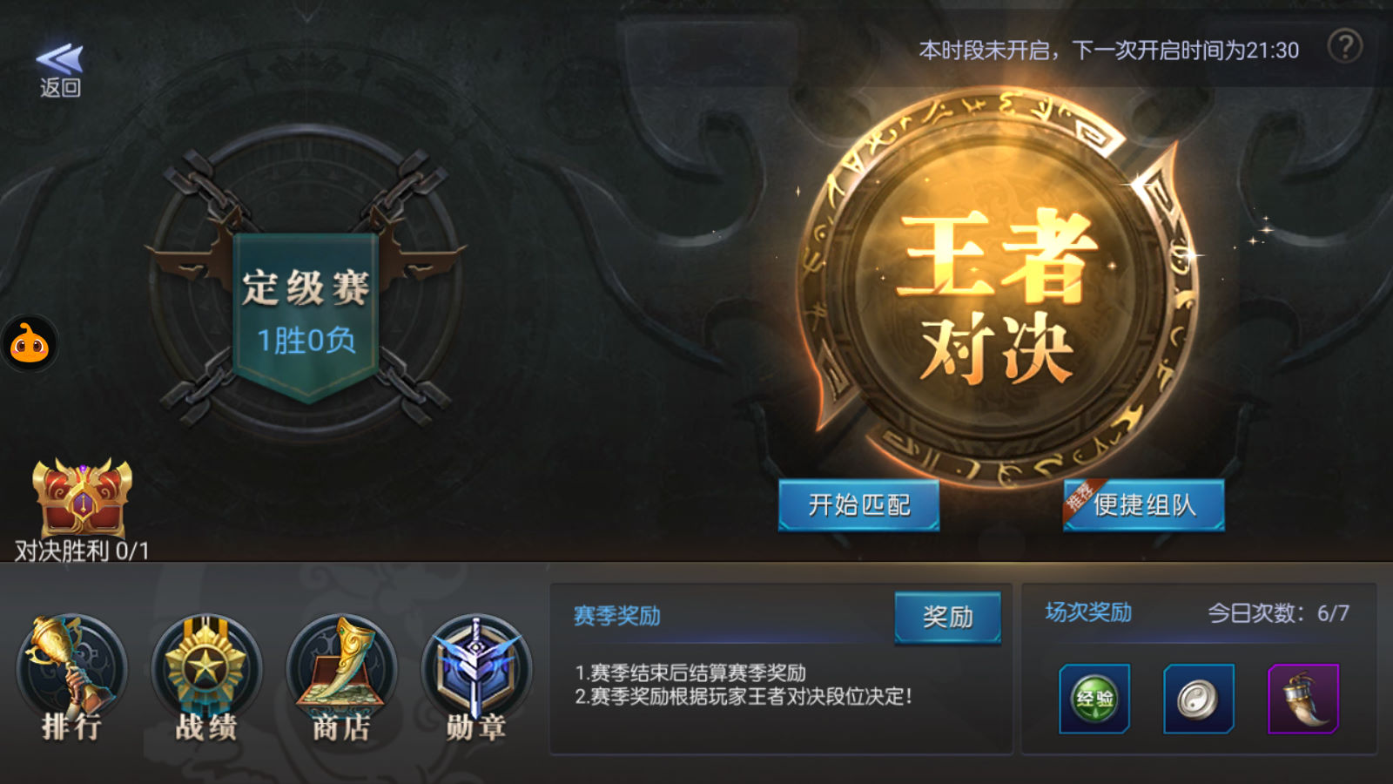Tap the golden 王者对决 emblem

[x=998, y=287]
